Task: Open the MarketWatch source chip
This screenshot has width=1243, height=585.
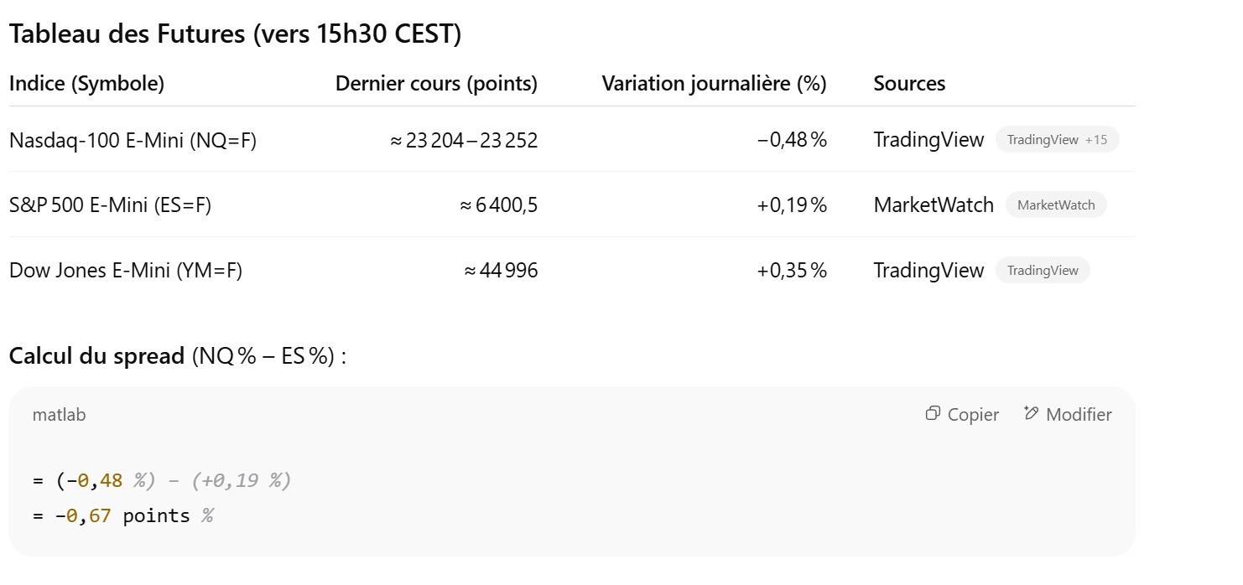Action: (x=1055, y=205)
